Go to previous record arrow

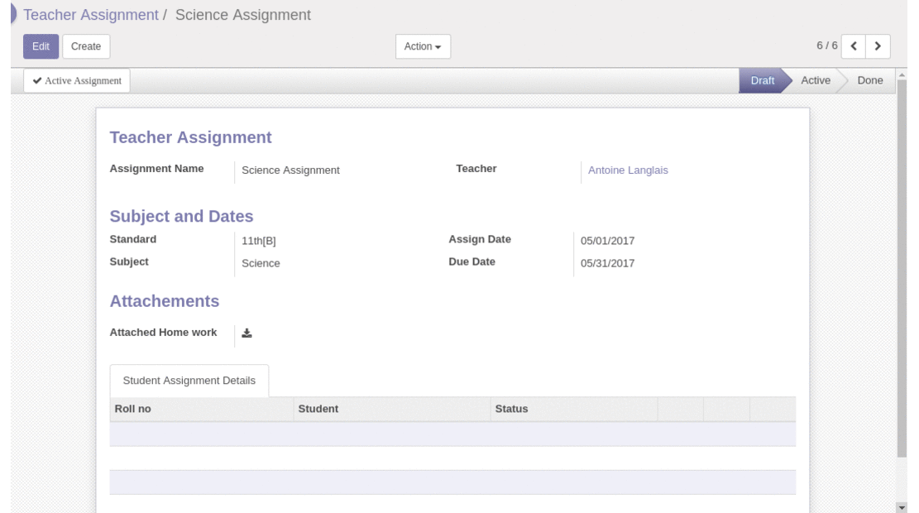(854, 46)
